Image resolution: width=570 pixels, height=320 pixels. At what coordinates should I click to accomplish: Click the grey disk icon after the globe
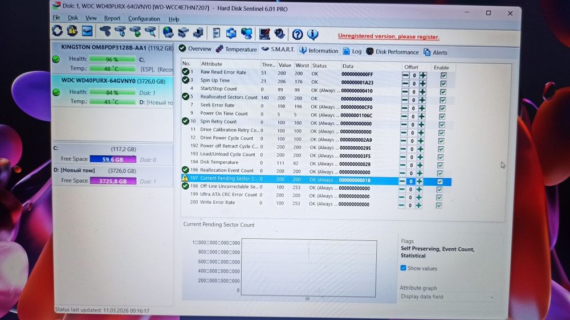[183, 32]
